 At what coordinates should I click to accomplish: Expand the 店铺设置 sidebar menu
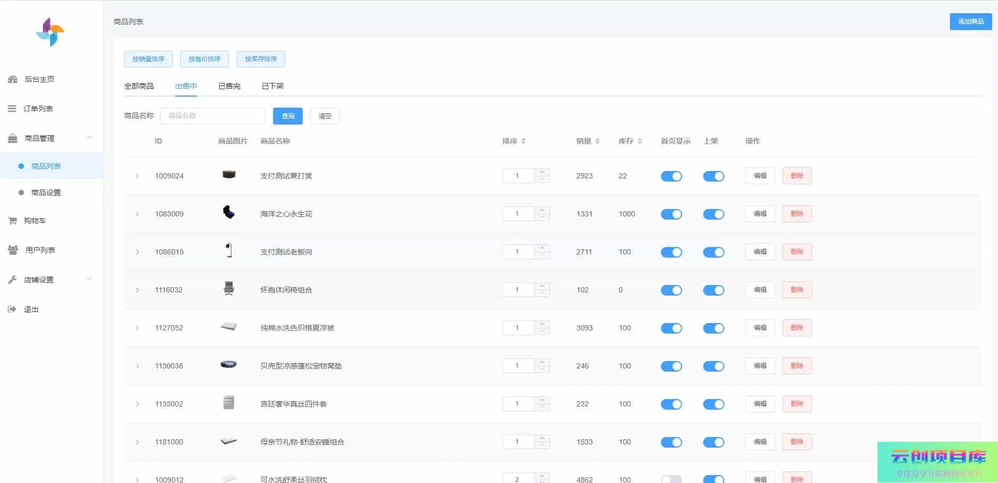tap(89, 279)
